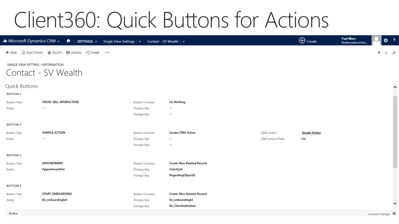This screenshot has height=224, width=399.
Task: Expand the Contact - SV Wealth chevron
Action: [184, 41]
